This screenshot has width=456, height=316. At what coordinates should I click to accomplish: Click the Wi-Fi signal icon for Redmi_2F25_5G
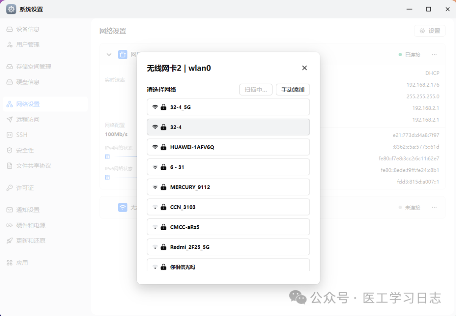point(155,247)
